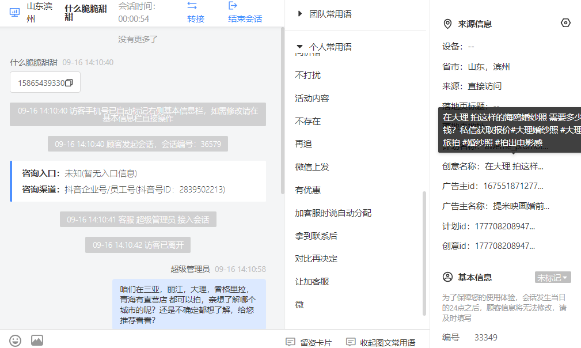Click the 计划id value
This screenshot has width=581, height=348.
pos(505,226)
